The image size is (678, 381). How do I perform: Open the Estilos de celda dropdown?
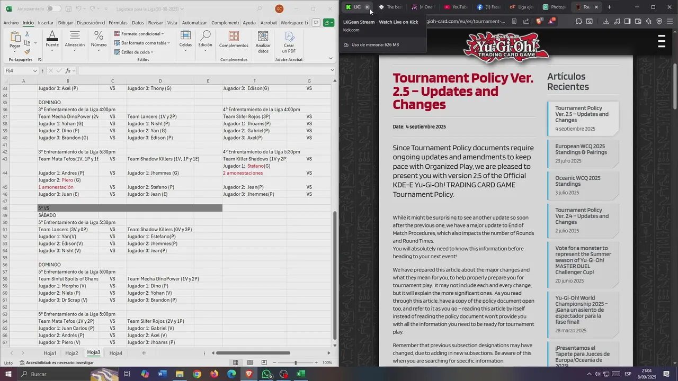(133, 52)
